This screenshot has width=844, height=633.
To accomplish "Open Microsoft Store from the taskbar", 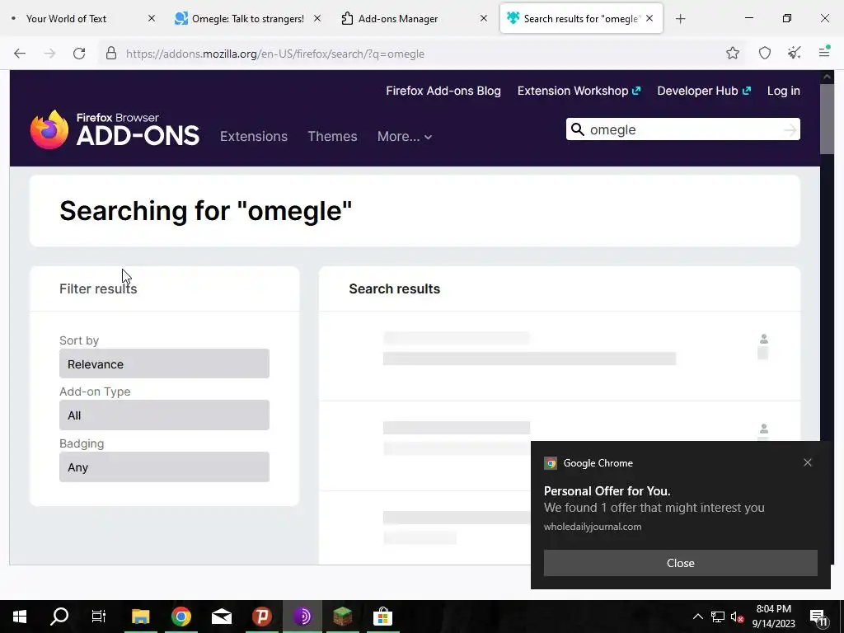I will point(382,617).
